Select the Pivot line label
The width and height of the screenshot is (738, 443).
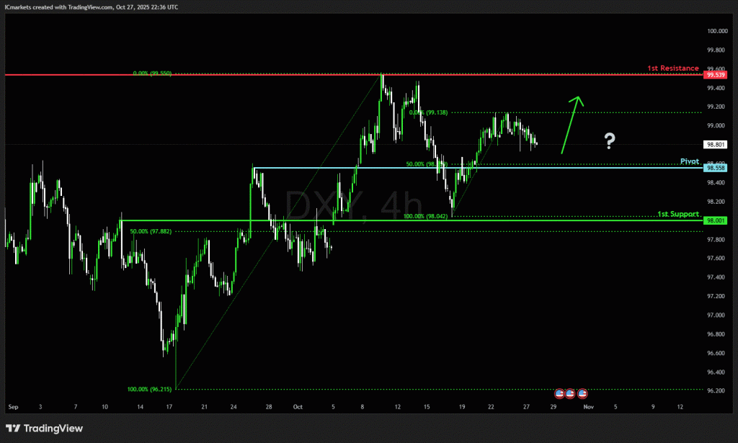(690, 161)
